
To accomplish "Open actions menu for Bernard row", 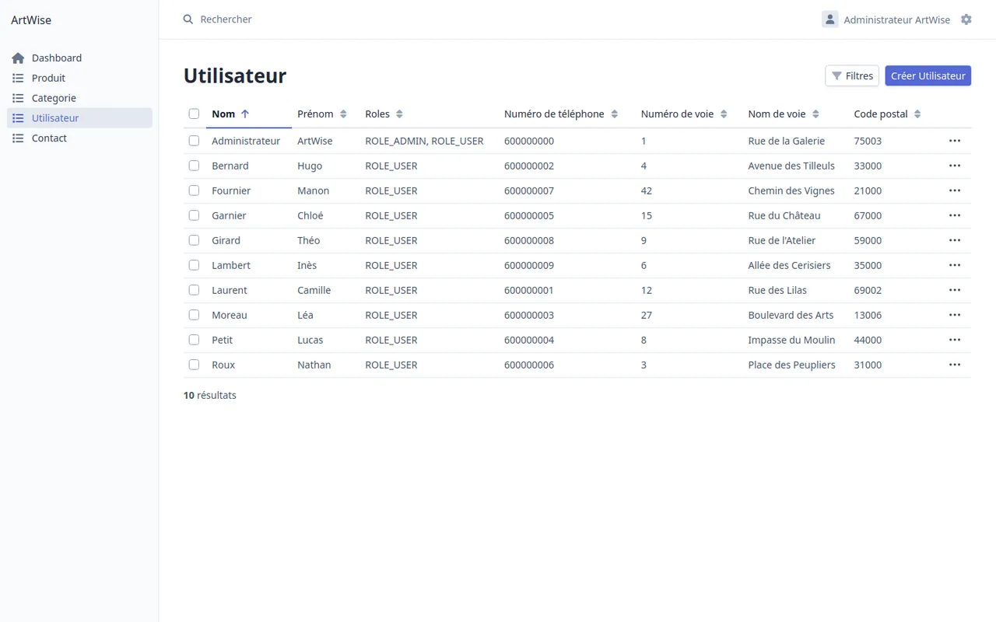I will 955,166.
